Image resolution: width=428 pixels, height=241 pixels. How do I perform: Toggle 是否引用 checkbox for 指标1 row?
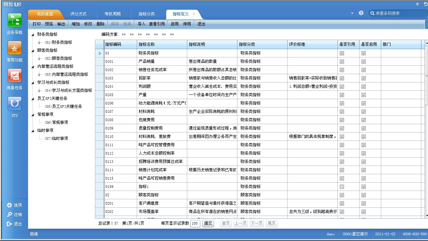(x=342, y=187)
